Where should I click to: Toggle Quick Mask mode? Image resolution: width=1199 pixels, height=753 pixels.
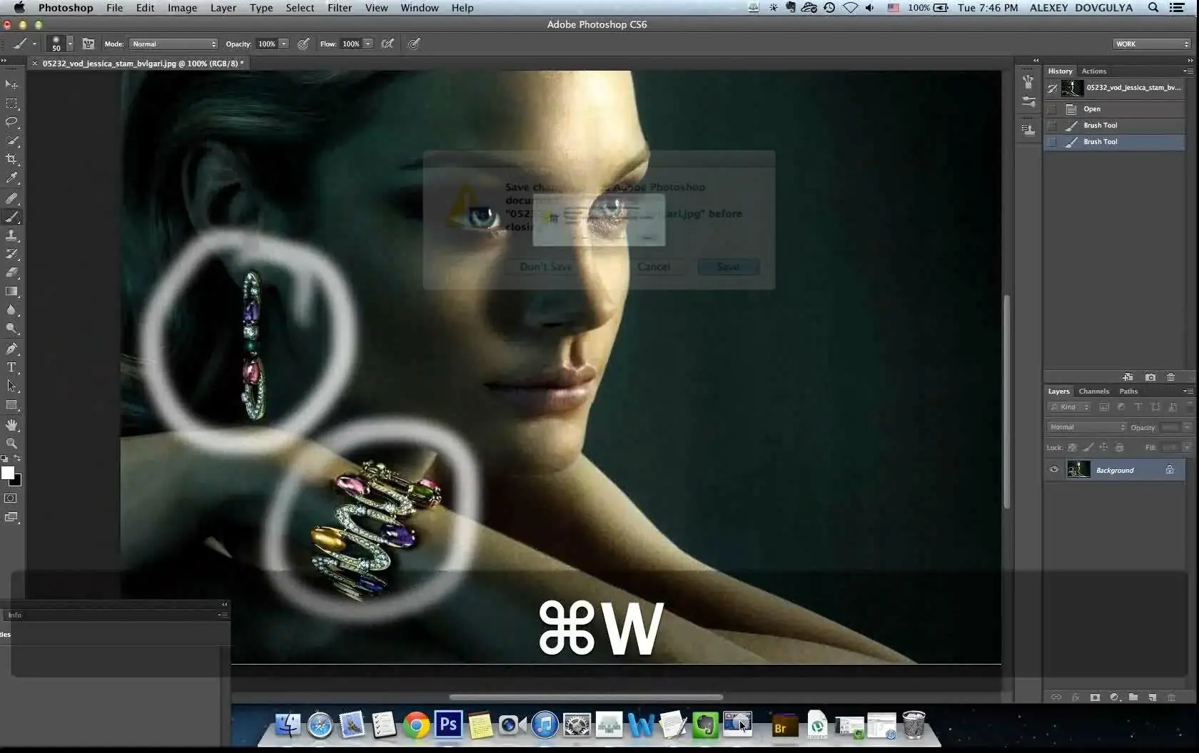click(x=11, y=498)
